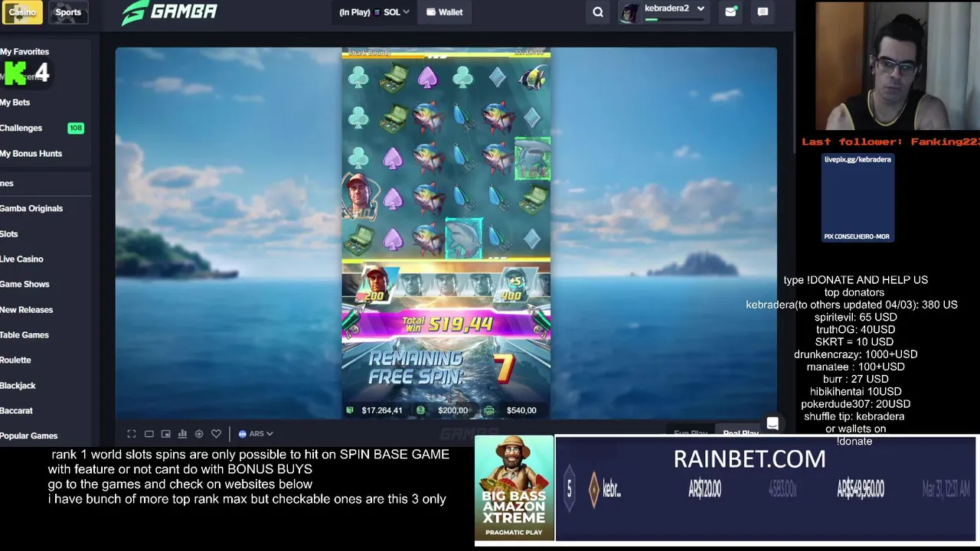Select the Sports tab
This screenshot has width=980, height=551.
[x=68, y=11]
